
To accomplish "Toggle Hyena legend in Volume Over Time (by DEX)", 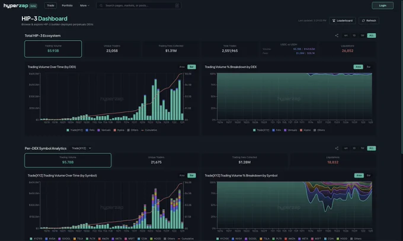I will coord(119,130).
